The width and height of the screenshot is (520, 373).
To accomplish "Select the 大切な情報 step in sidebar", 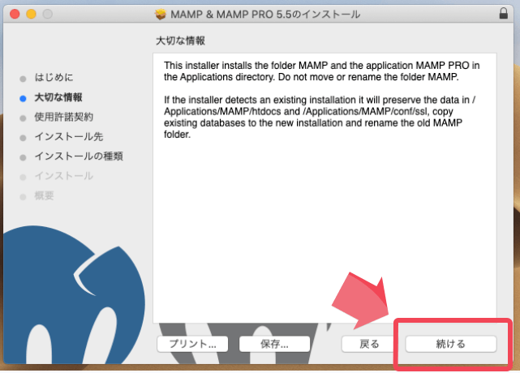I will 58,97.
